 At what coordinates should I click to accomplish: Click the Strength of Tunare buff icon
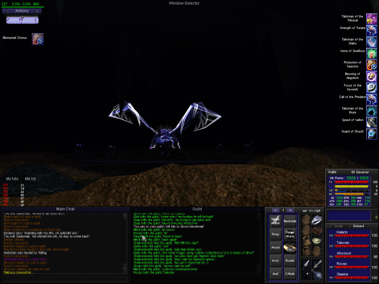point(371,31)
